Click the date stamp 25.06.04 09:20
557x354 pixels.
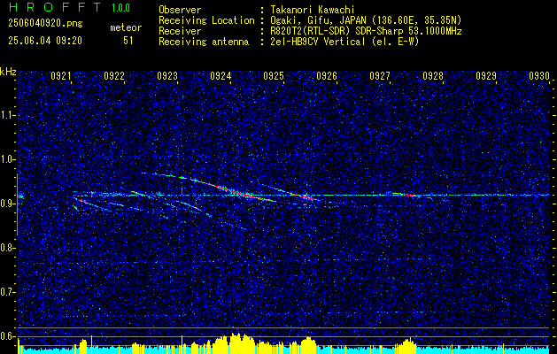[45, 41]
